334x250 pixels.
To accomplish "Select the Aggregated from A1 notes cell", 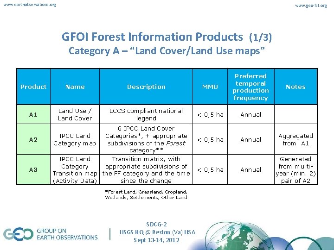I will pos(295,139).
